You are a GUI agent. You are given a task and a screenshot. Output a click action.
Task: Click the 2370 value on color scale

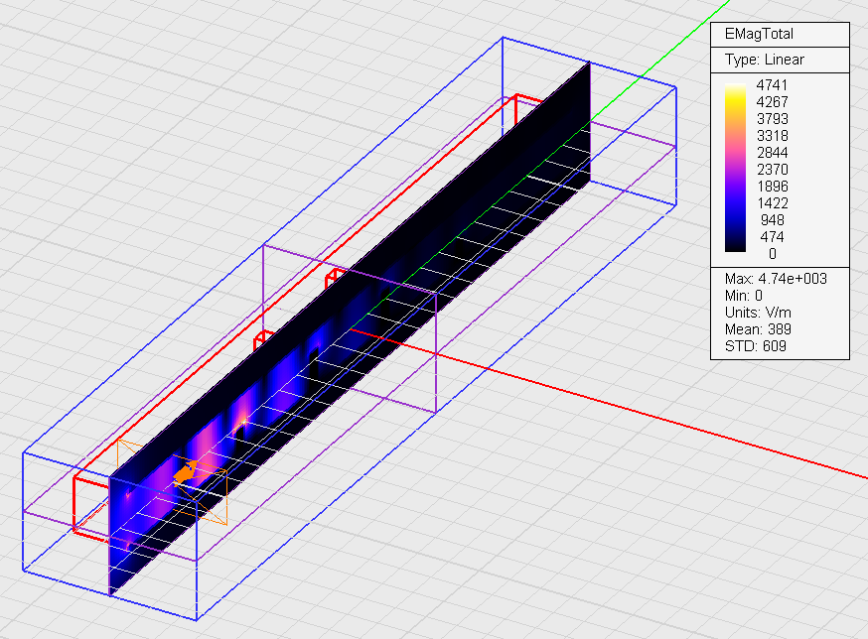[x=772, y=170]
